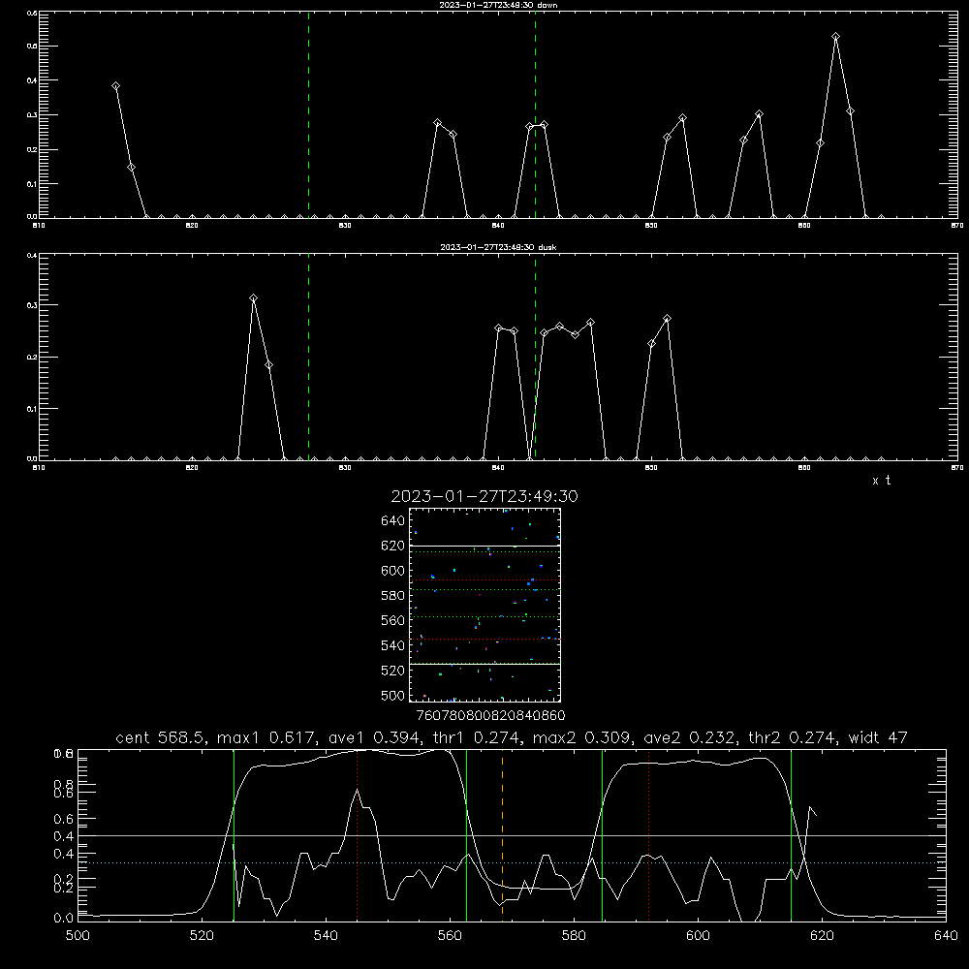969x969 pixels.
Task: Select the highest diamond marker in dawn plot
Action: [835, 37]
